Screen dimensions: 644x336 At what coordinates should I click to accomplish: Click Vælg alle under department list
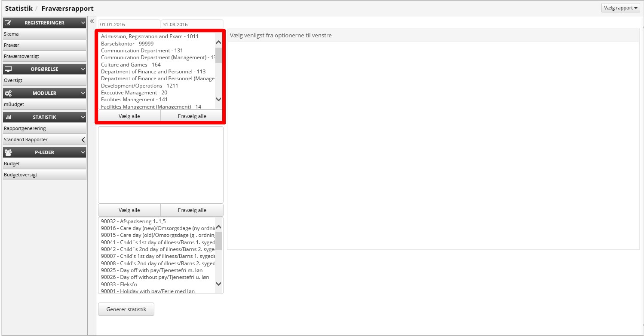coord(129,116)
